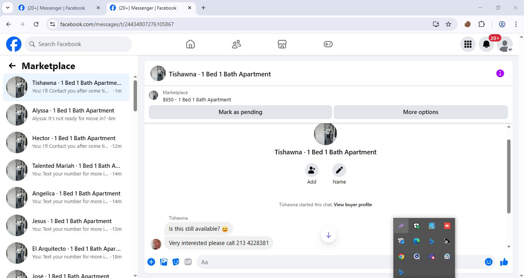Click the install app icon in the address bar
The image size is (524, 278).
point(436,24)
